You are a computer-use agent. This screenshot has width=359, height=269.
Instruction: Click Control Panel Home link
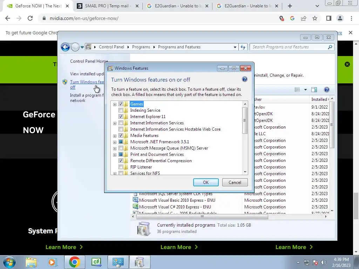coord(89,61)
